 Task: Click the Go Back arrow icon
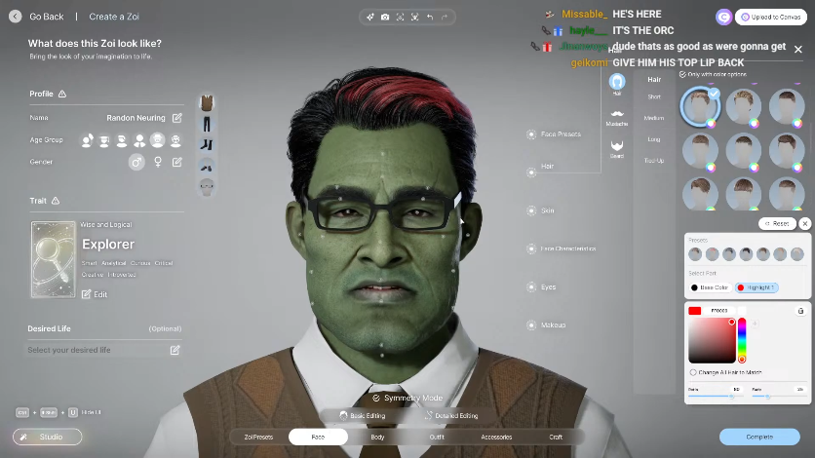pyautogui.click(x=15, y=17)
